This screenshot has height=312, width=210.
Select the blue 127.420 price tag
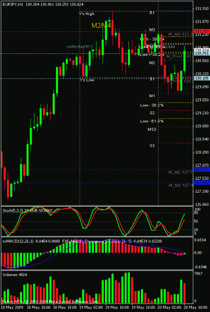(x=202, y=183)
